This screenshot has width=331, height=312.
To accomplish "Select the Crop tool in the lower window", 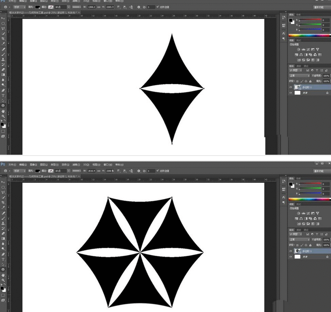I will point(3,202).
